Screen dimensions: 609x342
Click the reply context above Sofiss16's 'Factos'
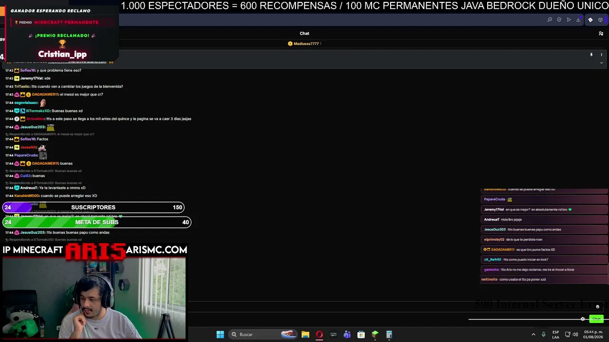[49, 134]
